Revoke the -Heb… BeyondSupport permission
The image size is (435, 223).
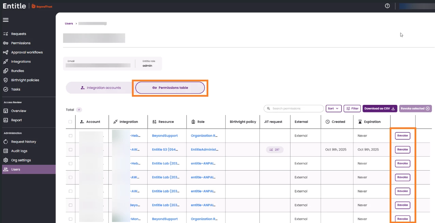click(x=403, y=136)
